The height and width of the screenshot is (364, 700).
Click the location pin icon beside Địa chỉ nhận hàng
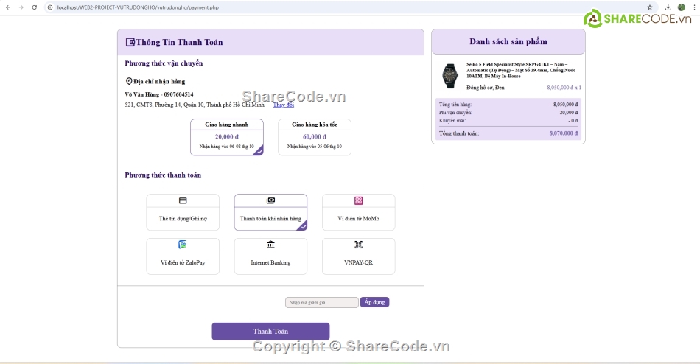pos(129,81)
